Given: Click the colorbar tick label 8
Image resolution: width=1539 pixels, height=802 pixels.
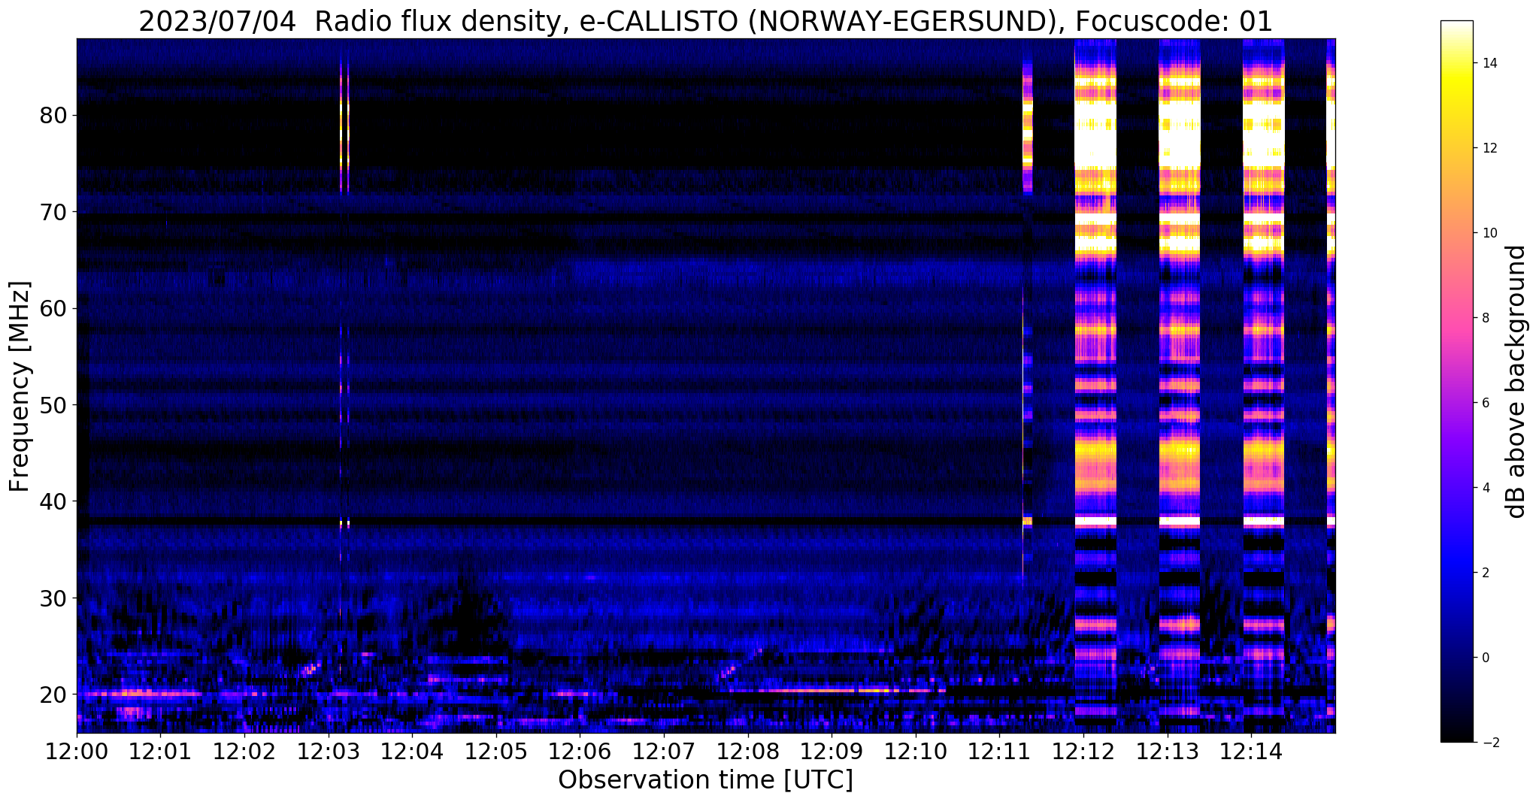Looking at the screenshot, I should 1486,318.
